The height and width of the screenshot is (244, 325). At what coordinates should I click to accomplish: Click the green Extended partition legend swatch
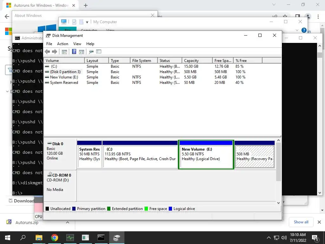(109, 209)
